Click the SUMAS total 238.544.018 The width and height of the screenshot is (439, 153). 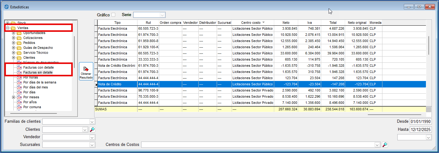click(x=333, y=109)
